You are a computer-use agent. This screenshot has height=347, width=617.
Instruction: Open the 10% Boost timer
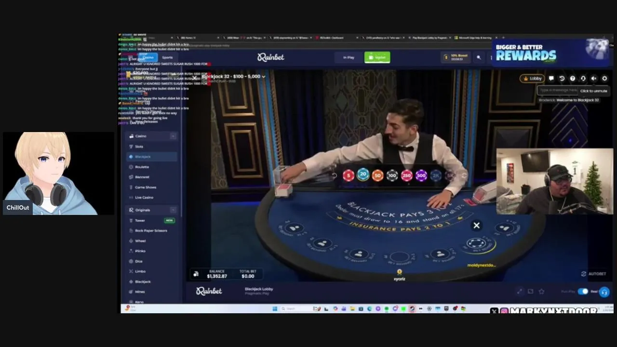pyautogui.click(x=456, y=57)
